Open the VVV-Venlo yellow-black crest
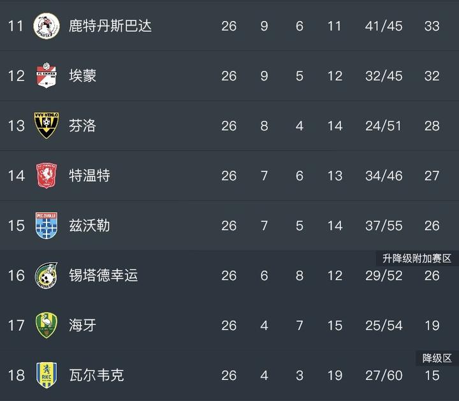Viewport: 459px width, 401px height. coord(47,126)
